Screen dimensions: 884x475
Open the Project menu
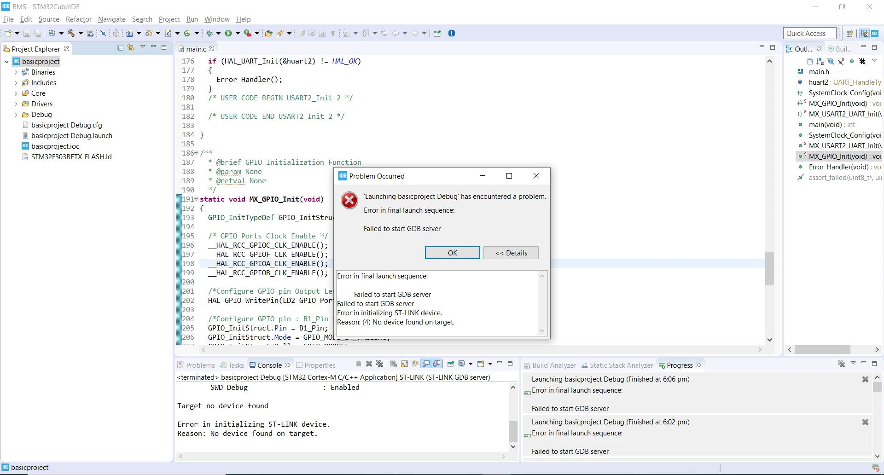[x=169, y=19]
